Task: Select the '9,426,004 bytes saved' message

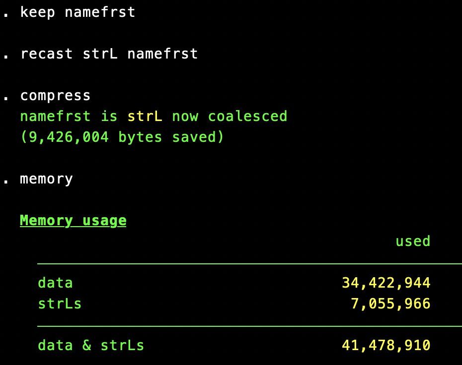Action: (122, 137)
